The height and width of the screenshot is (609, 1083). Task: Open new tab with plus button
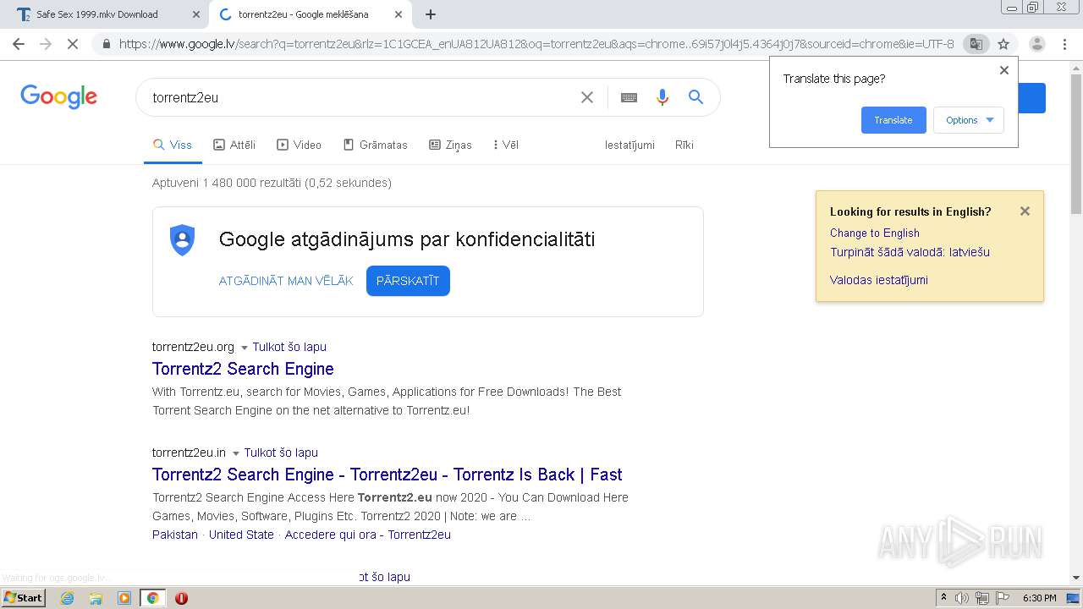(431, 14)
